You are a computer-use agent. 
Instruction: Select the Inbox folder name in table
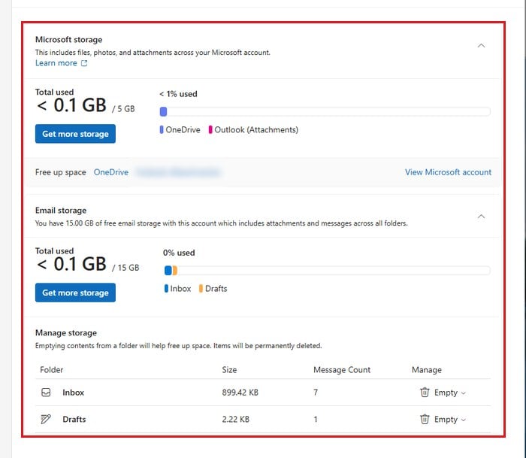(x=73, y=392)
